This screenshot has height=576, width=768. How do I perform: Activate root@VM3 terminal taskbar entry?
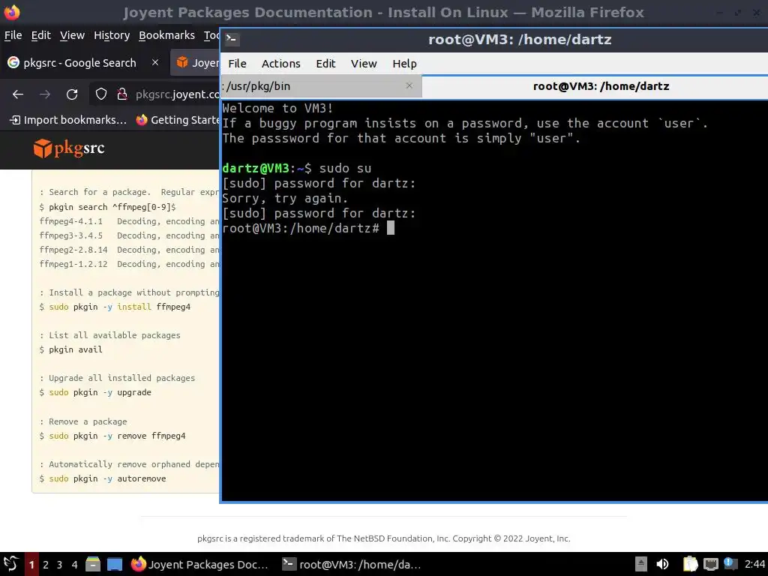tap(352, 564)
